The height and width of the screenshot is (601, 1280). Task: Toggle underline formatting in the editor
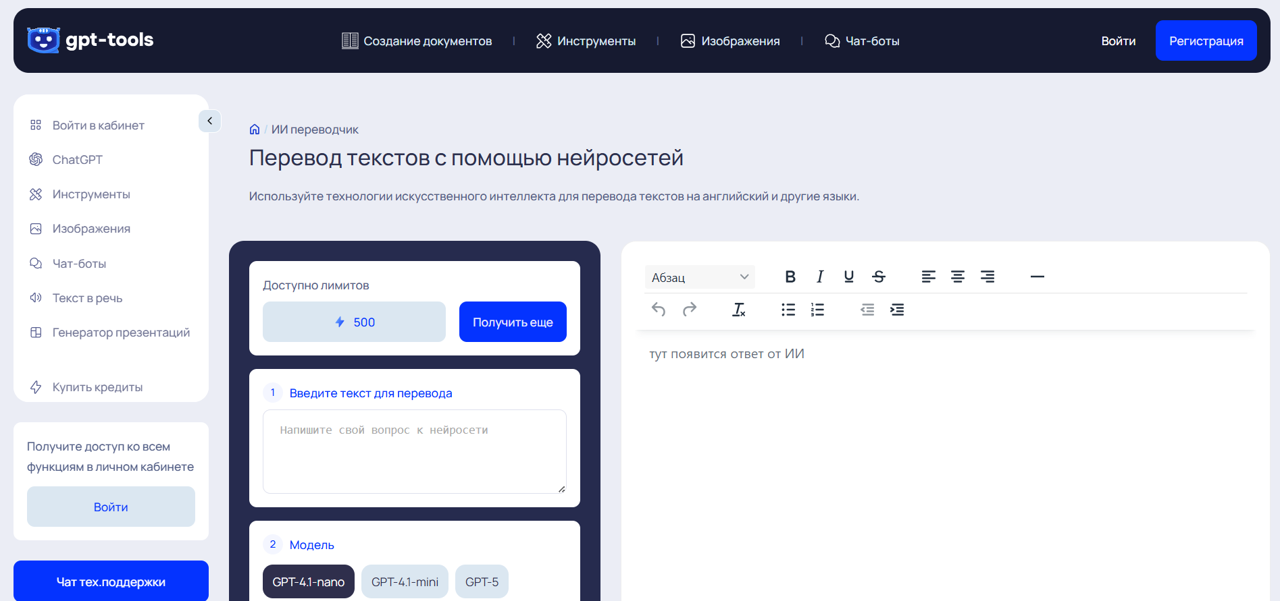pos(849,277)
